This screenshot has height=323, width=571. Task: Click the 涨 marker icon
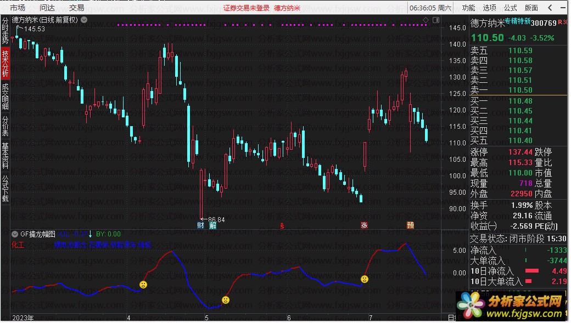point(364,225)
